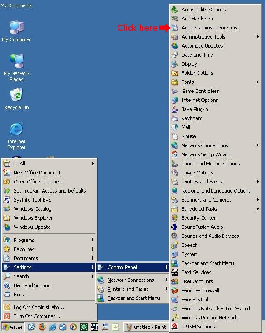
Task: Expand the Favorites submenu arrow
Action: tap(93, 249)
